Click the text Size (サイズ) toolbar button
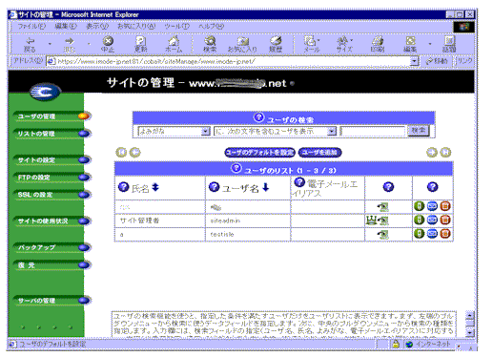Image resolution: width=493 pixels, height=357 pixels. [344, 45]
